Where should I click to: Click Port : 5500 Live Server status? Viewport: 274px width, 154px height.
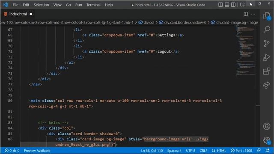tap(241, 151)
